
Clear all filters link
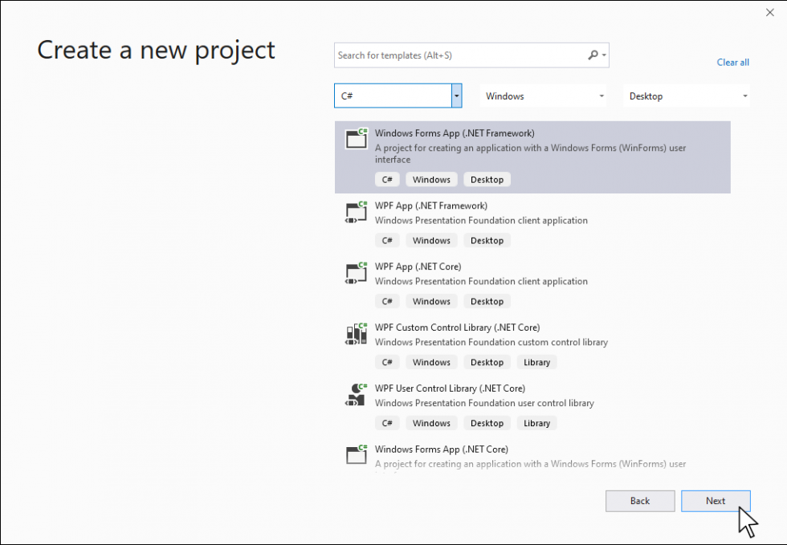[732, 63]
